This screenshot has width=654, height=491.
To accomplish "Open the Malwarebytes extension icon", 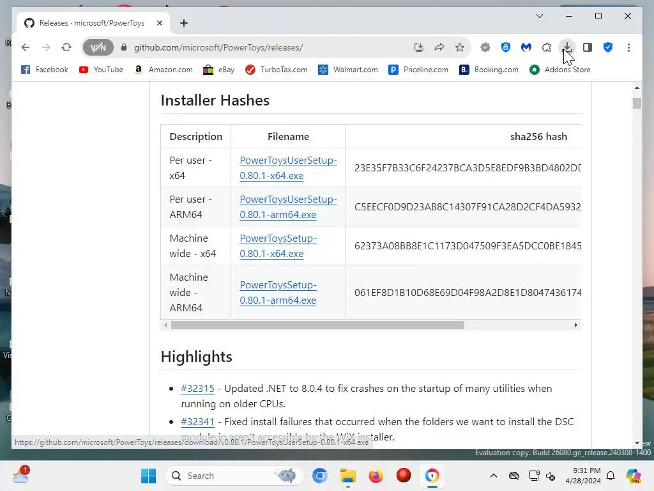I will tap(526, 47).
